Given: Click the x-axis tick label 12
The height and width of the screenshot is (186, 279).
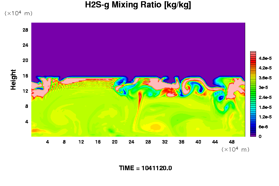Looking at the screenshot, I should click(x=81, y=142).
